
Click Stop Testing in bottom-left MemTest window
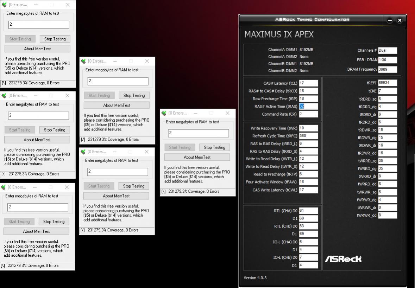[x=54, y=221]
